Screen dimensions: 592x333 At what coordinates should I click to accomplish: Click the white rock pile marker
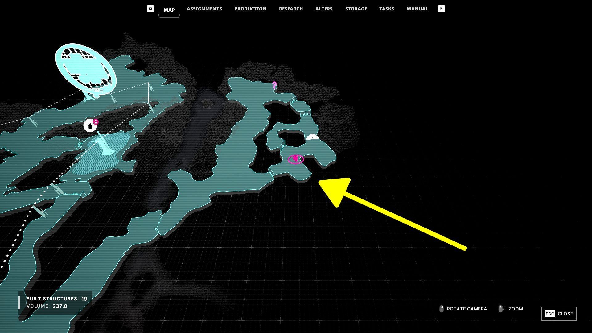pyautogui.click(x=312, y=137)
